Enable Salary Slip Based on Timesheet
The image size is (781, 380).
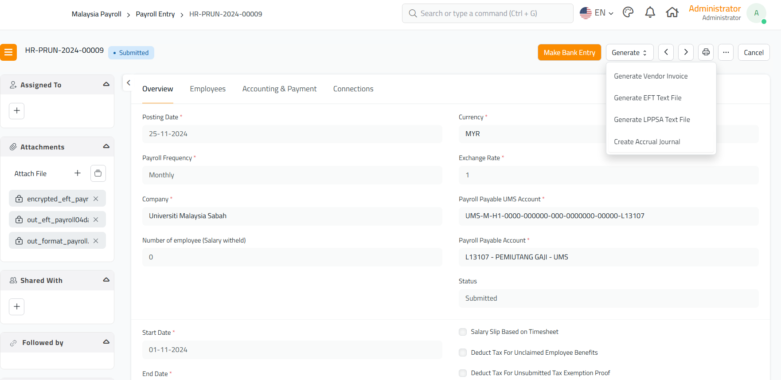click(463, 332)
